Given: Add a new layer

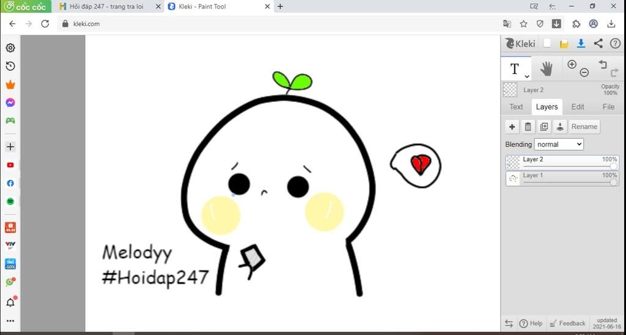Looking at the screenshot, I should (x=512, y=127).
